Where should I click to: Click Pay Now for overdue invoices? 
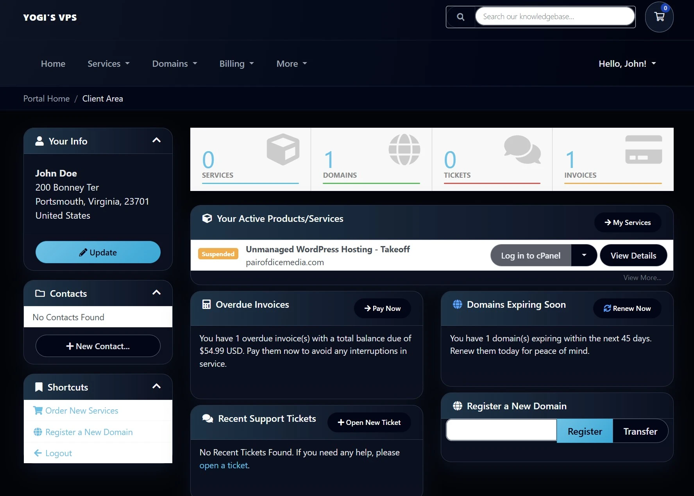pyautogui.click(x=382, y=308)
